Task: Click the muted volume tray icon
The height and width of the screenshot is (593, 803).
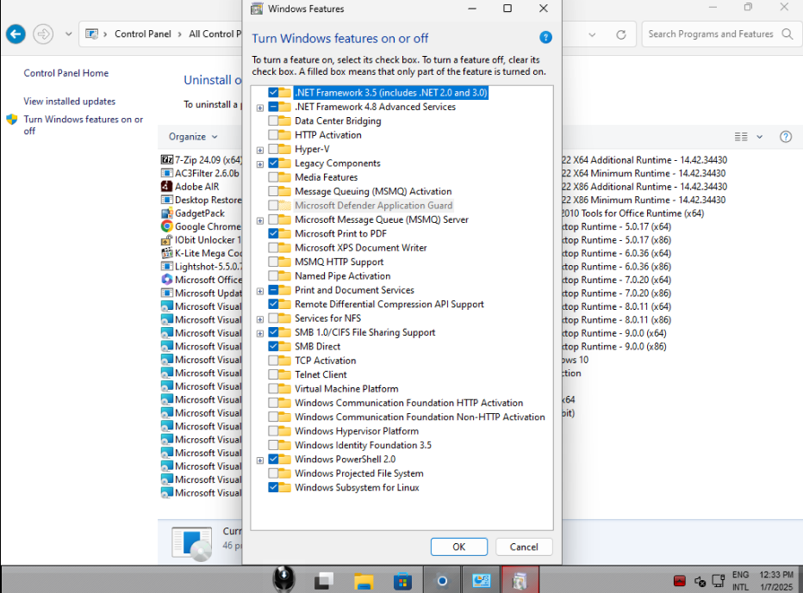Action: [x=700, y=581]
